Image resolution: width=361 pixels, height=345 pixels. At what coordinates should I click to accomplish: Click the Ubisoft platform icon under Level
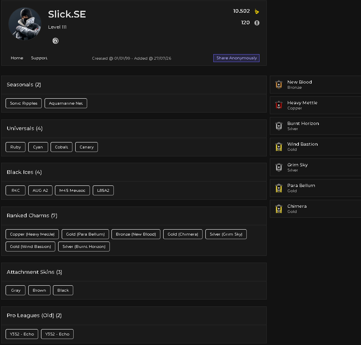[x=55, y=41]
